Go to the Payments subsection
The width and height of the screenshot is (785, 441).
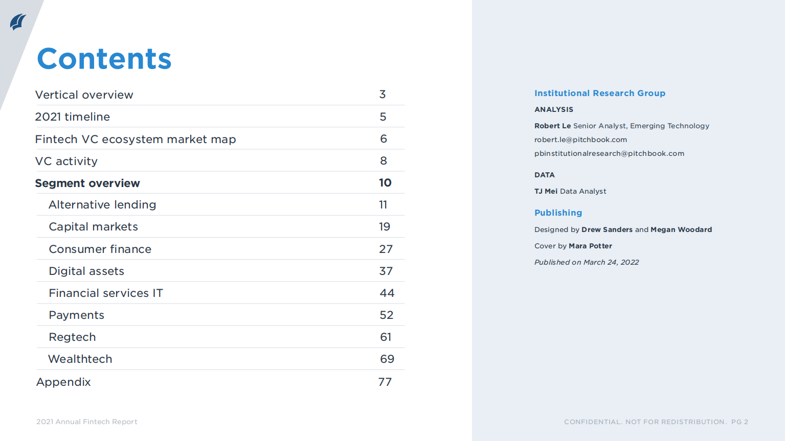77,315
